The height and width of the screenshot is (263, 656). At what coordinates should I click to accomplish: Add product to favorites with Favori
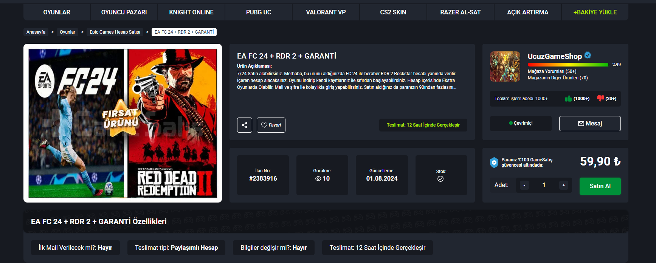[x=271, y=125]
